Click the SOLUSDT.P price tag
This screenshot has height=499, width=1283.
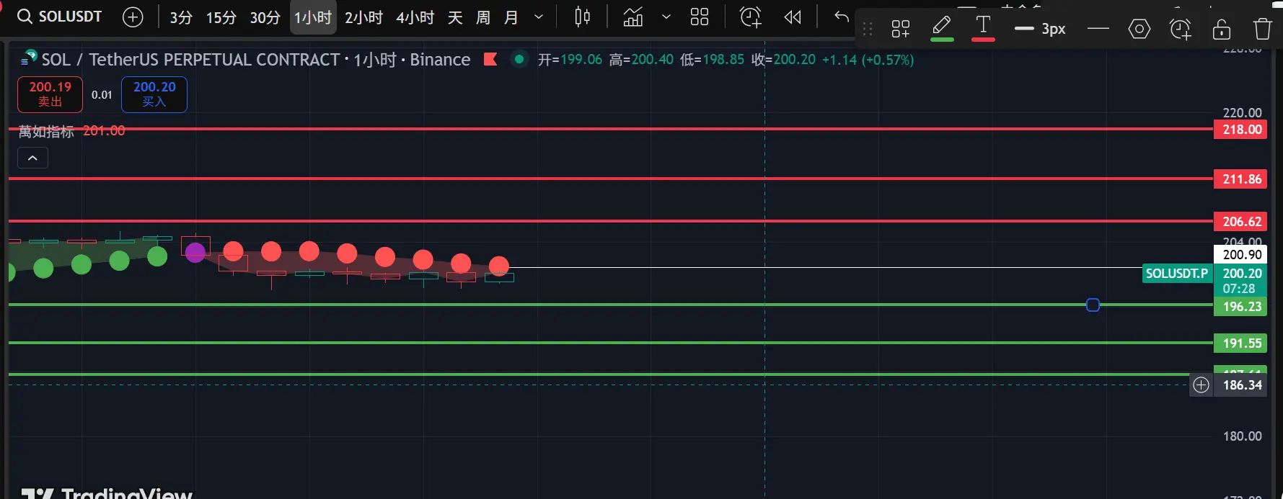(x=1177, y=274)
